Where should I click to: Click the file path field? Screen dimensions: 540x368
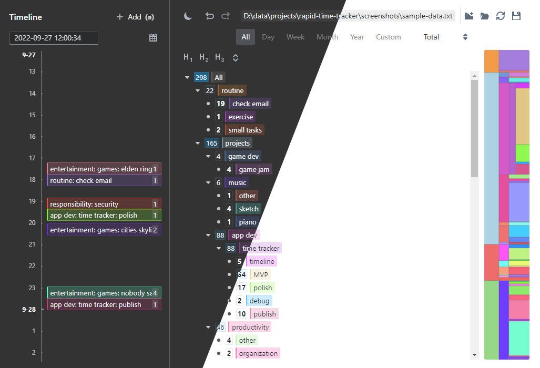(x=348, y=16)
